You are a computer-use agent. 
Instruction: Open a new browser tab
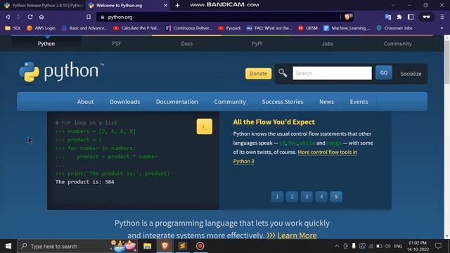[177, 5]
